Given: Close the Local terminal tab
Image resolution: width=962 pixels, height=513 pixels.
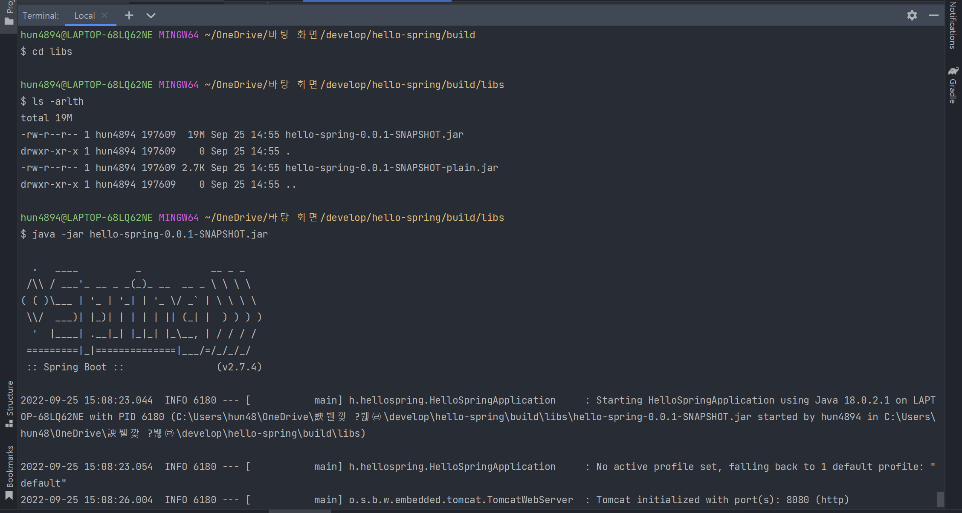Looking at the screenshot, I should pos(104,15).
